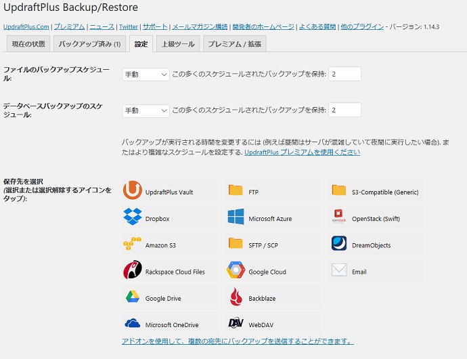Open the add-on multiple destinations link
The image size is (467, 359).
tap(238, 341)
